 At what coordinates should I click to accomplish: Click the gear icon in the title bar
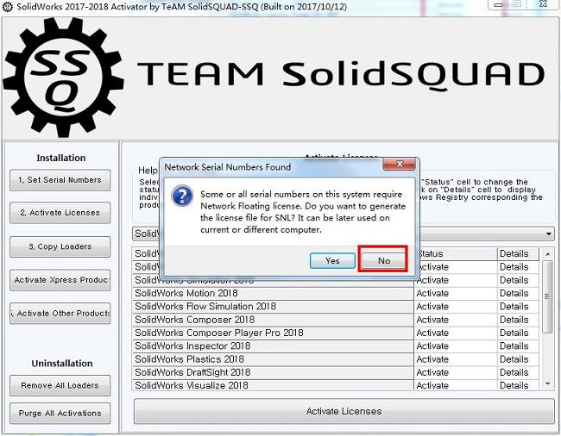(8, 6)
